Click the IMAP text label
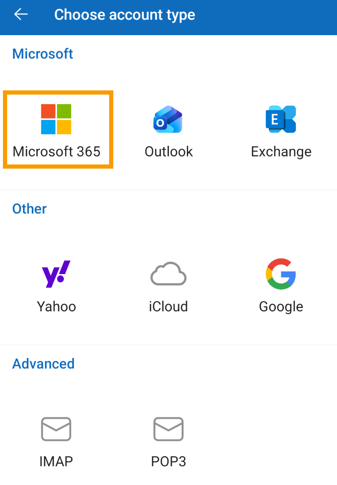 point(56,461)
